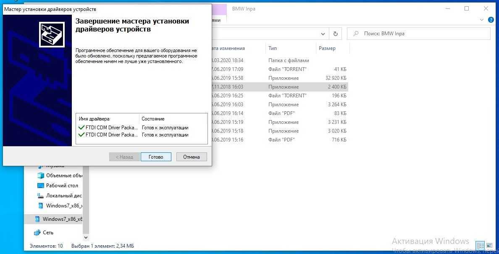Open the Explorer help icon
Screen dimensions: 499x254
click(490, 20)
